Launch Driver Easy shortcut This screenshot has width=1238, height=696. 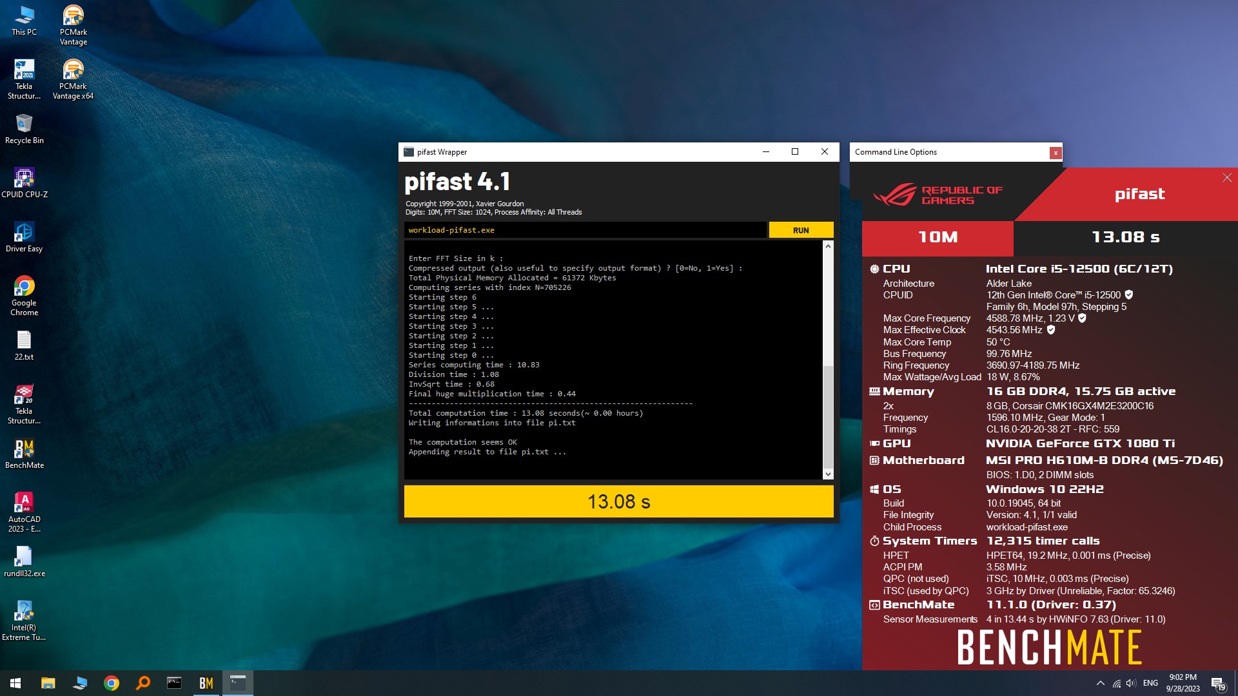[24, 237]
